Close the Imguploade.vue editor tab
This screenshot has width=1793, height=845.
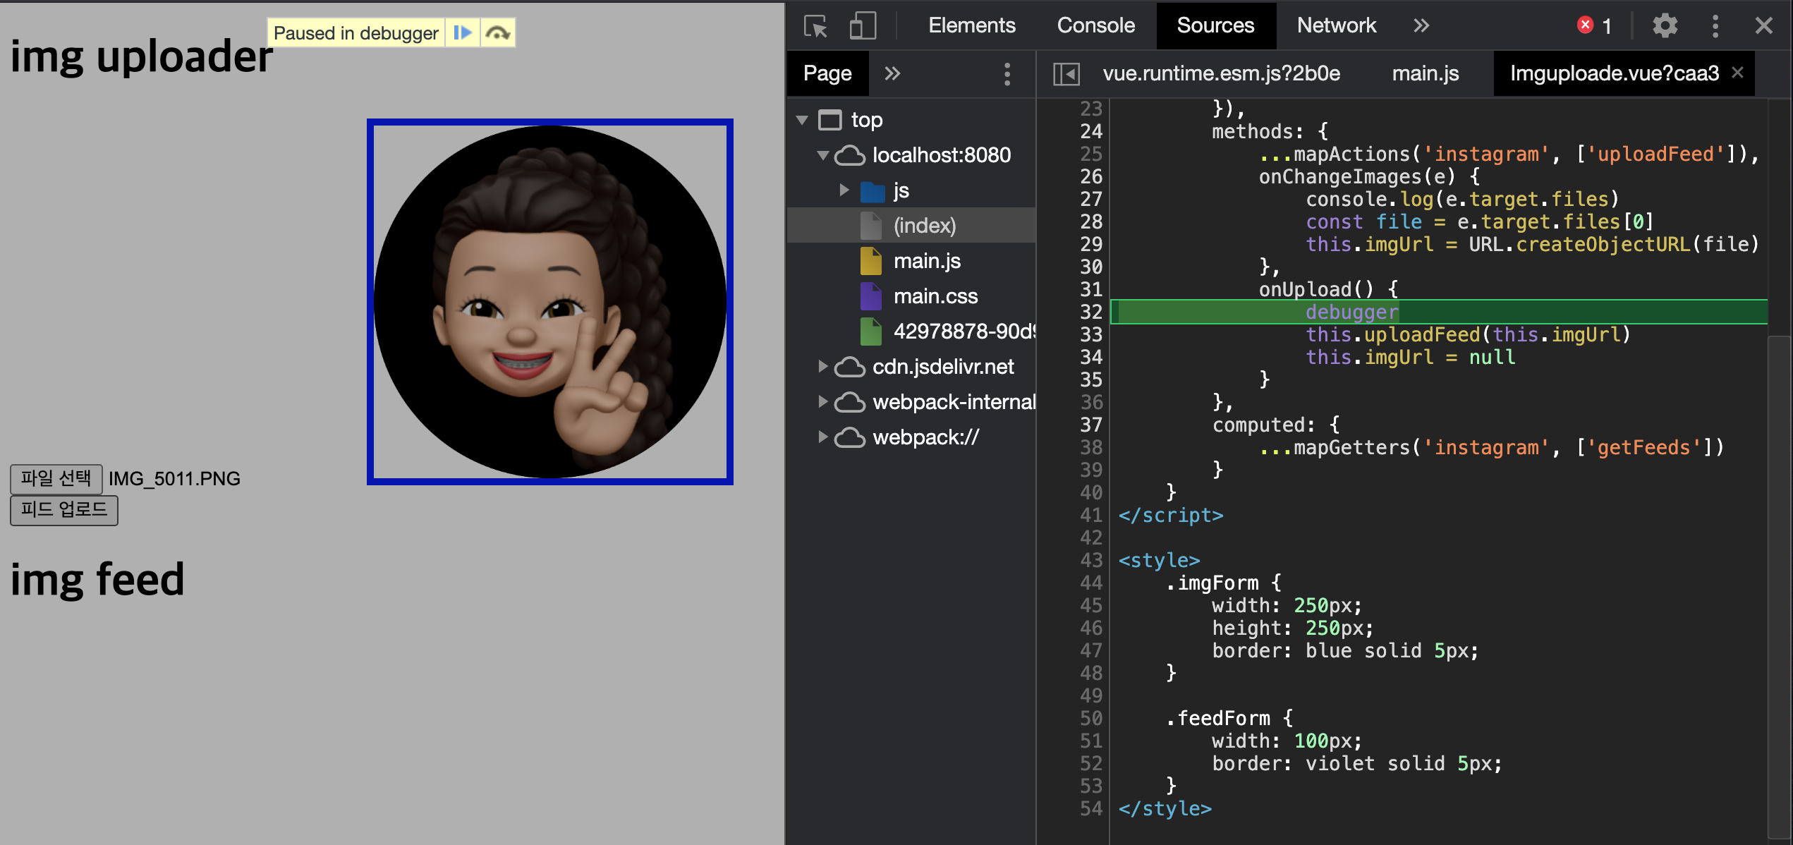click(1737, 73)
